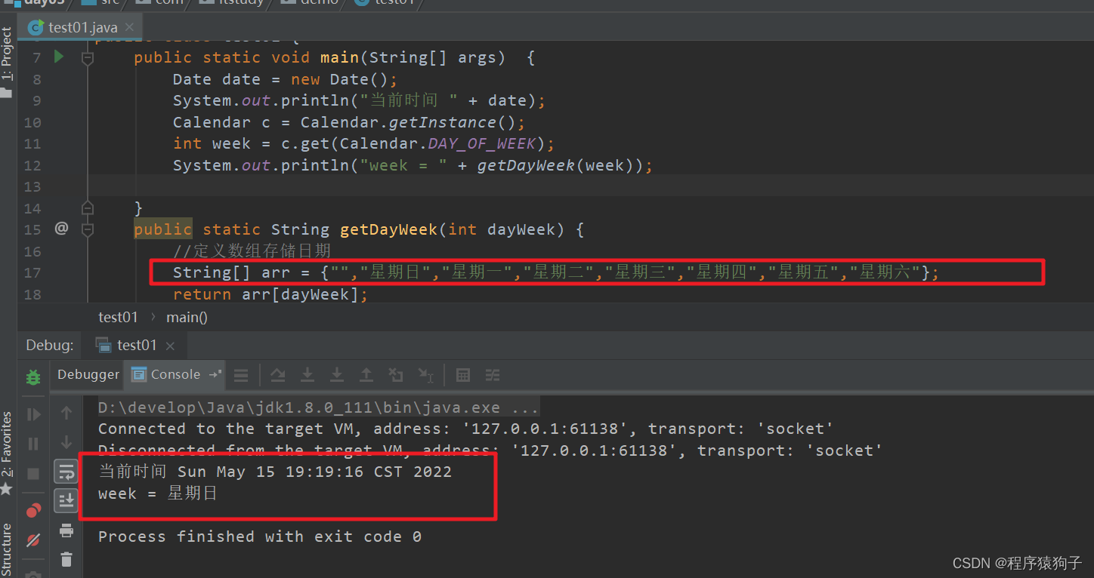The height and width of the screenshot is (578, 1094).
Task: Click the Step Over icon
Action: 278,375
